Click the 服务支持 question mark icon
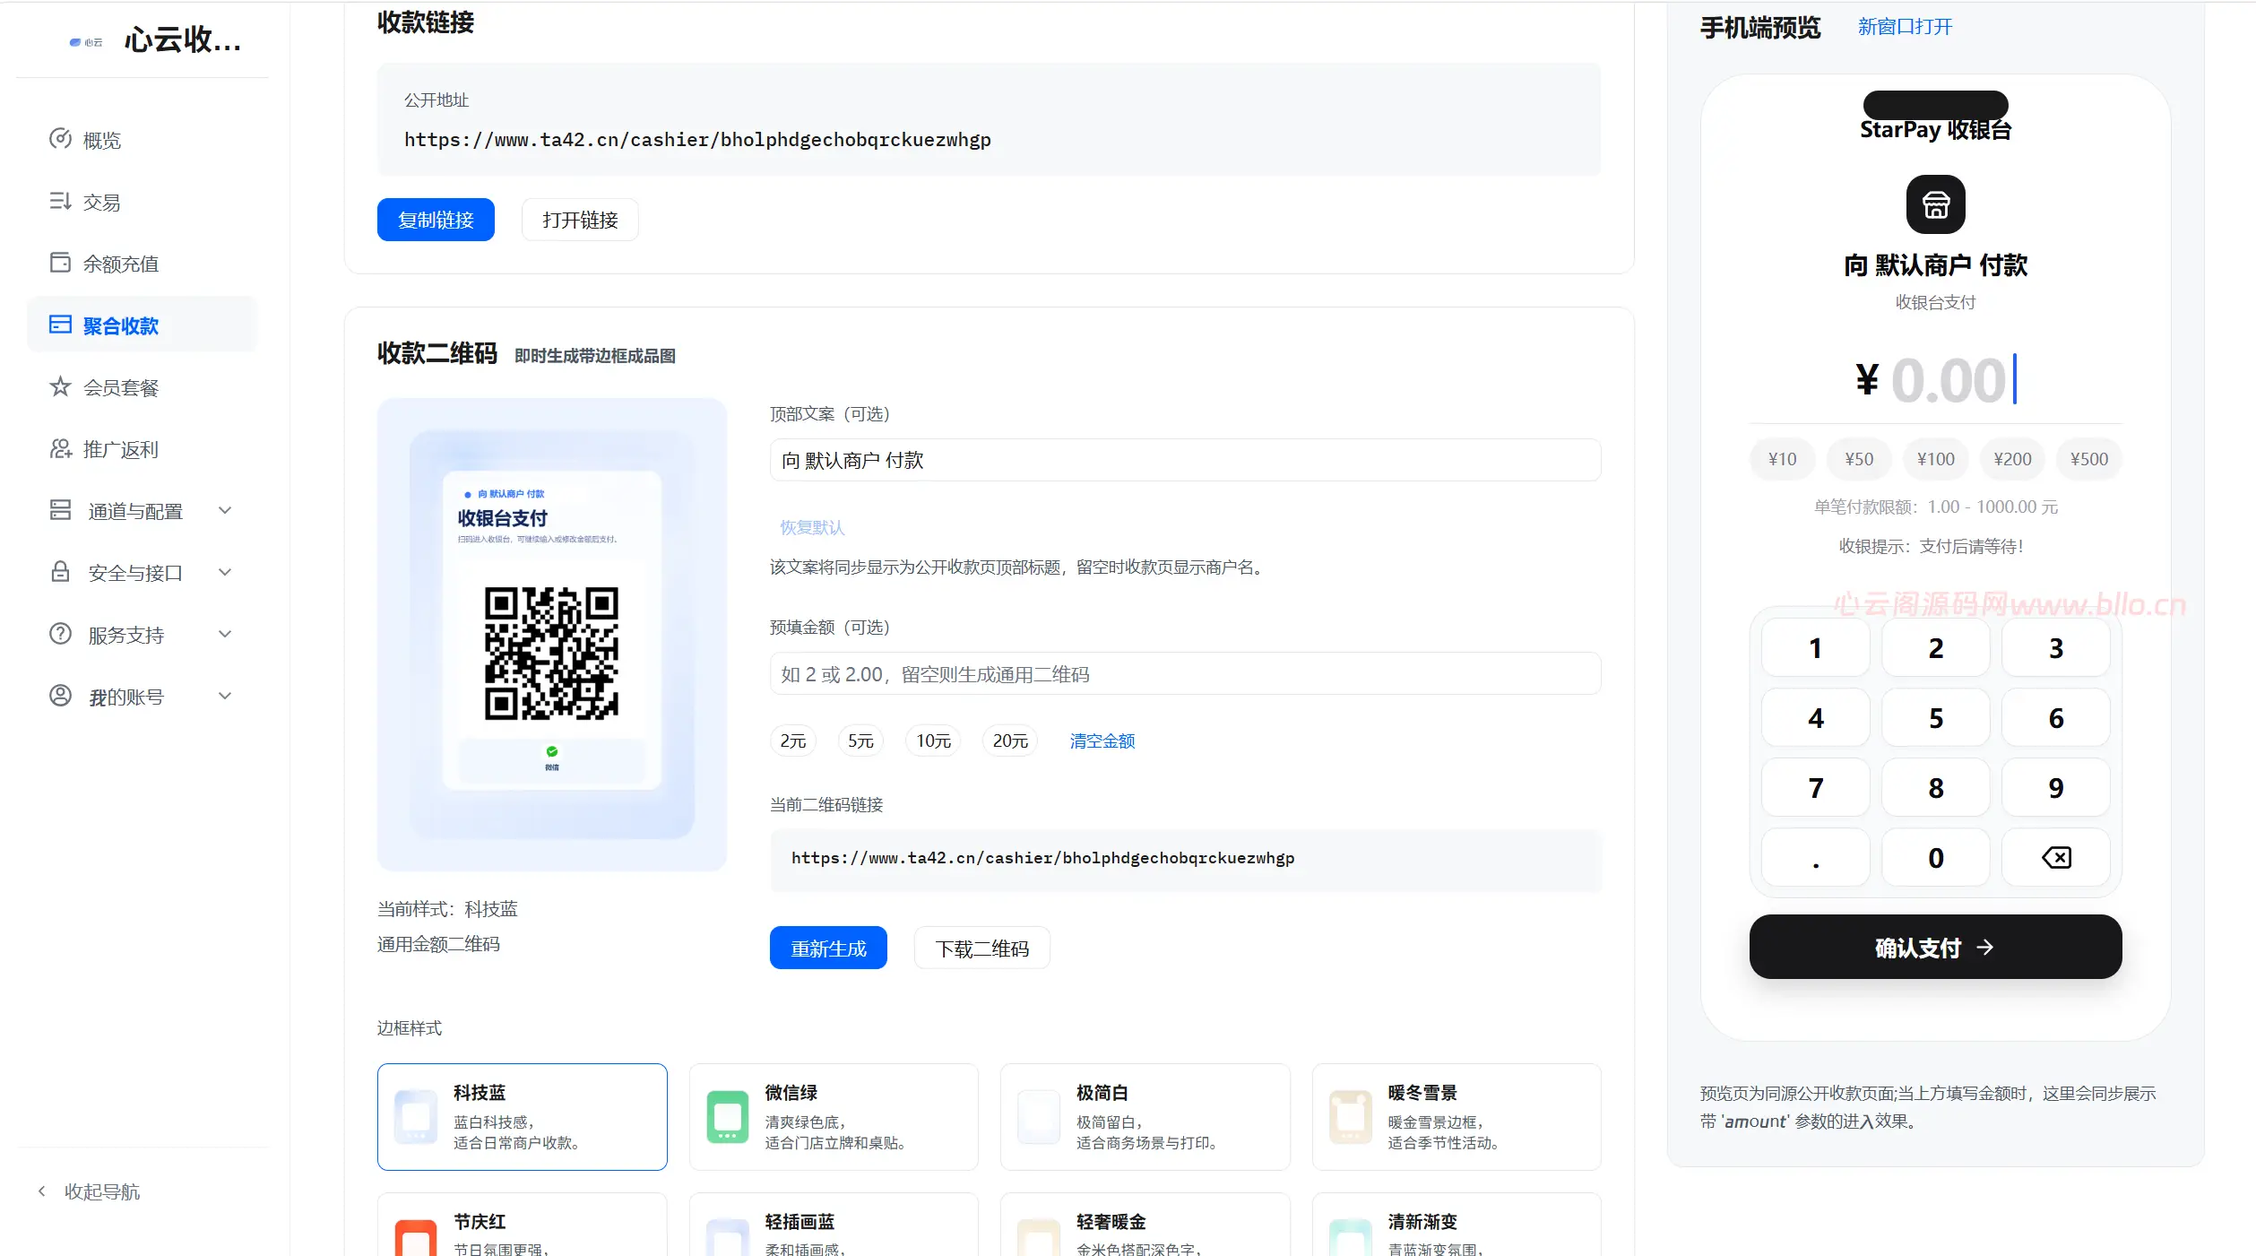 click(x=60, y=634)
